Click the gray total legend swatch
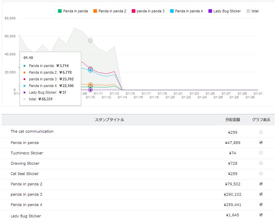278x222 pixels. [248, 11]
